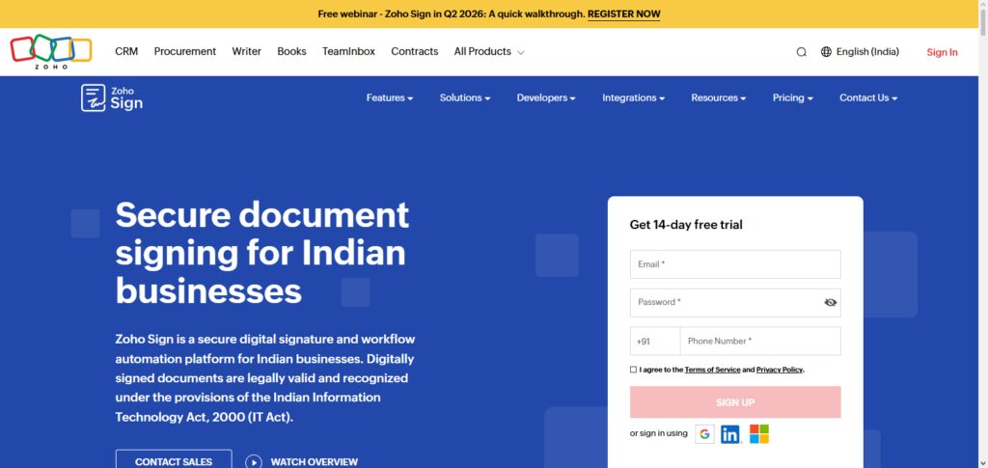Expand the Features menu
This screenshot has width=988, height=468.
tap(390, 97)
